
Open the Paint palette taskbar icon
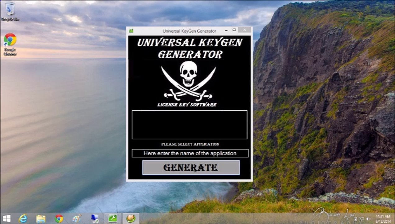(x=77, y=219)
